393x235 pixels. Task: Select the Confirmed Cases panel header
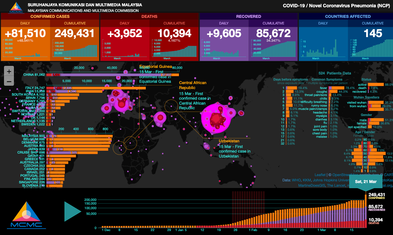pos(50,16)
